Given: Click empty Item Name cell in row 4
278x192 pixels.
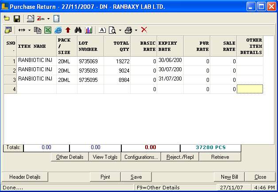Looking at the screenshot, I should pos(37,89).
